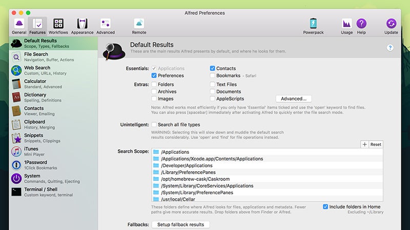Enable the Bookmarks checkbox

coord(212,76)
